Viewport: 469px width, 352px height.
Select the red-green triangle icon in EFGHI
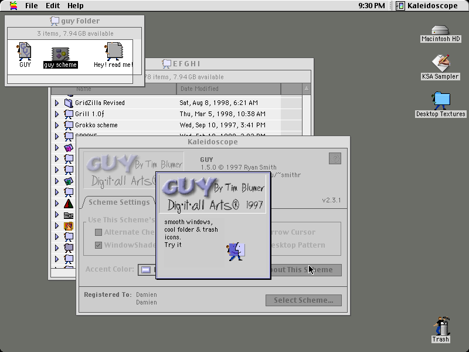point(69,204)
